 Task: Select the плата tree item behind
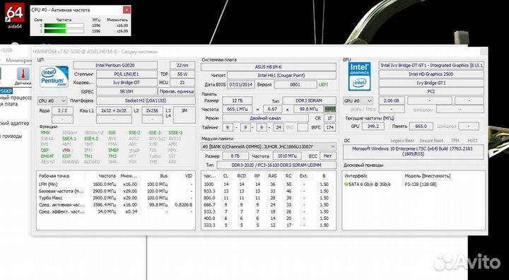pos(8,104)
